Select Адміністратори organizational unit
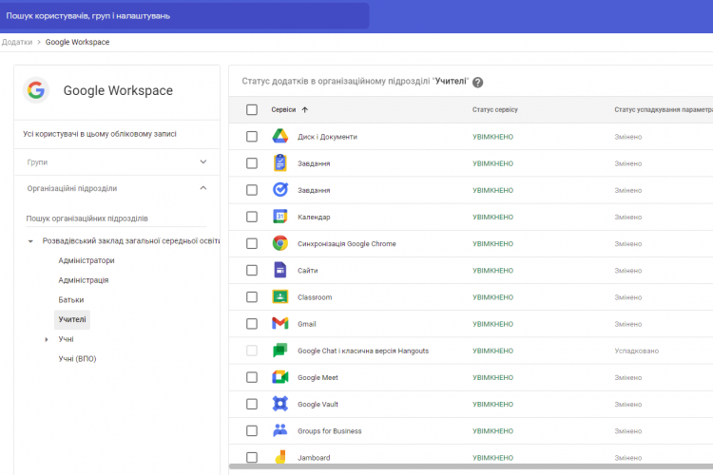This screenshot has height=475, width=713. coord(87,260)
